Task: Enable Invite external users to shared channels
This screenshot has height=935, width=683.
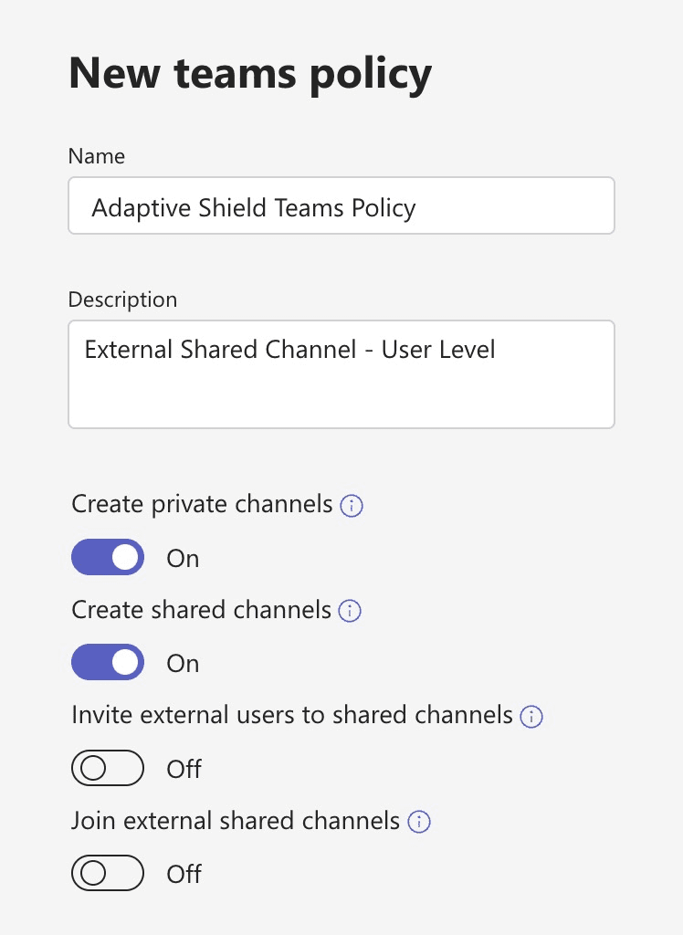Action: point(108,768)
